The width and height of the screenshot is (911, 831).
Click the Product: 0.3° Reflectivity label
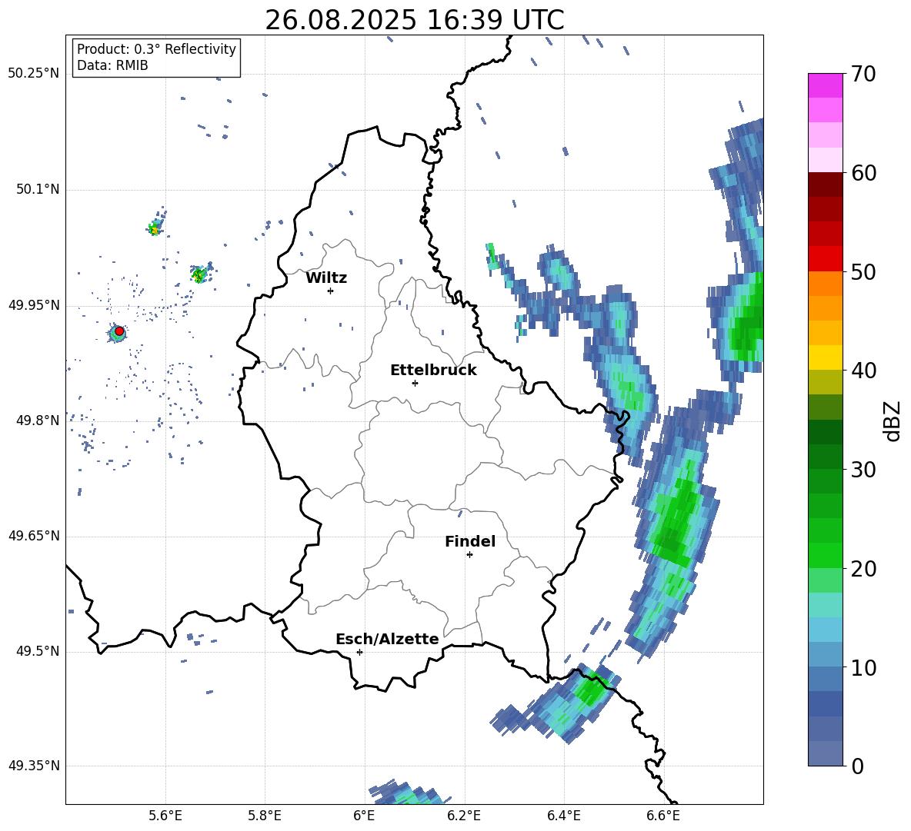pyautogui.click(x=156, y=49)
